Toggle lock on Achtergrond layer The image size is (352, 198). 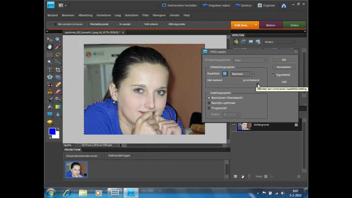296,125
